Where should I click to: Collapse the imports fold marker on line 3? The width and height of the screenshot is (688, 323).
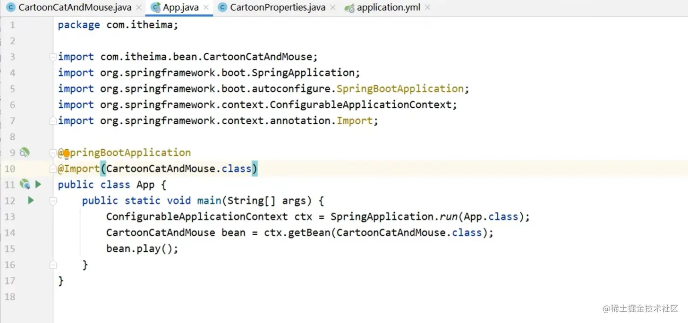pyautogui.click(x=53, y=57)
